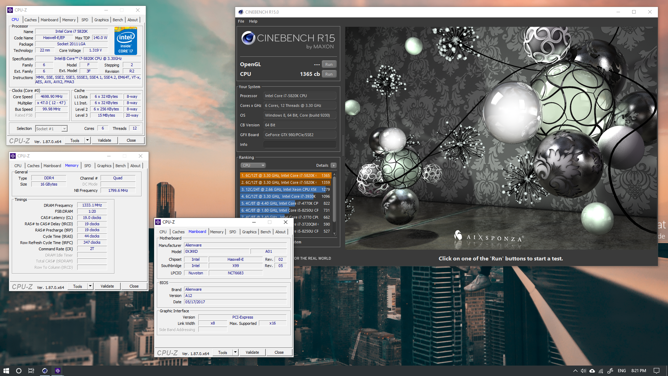Open the Socket #1 selection dropdown
The height and width of the screenshot is (376, 668).
(x=51, y=129)
